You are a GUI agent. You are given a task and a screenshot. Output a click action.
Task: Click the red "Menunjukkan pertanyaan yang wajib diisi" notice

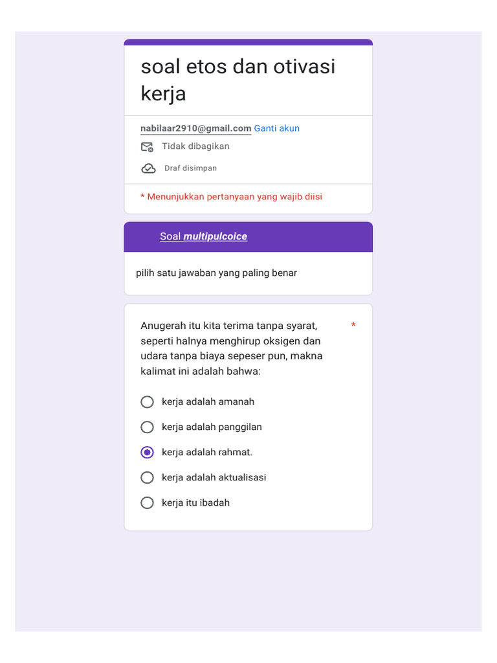(231, 197)
